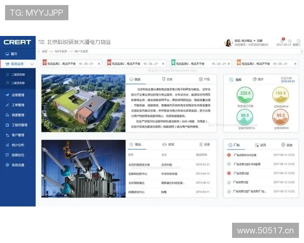Image resolution: width=304 pixels, height=243 pixels.
Task: Switch to the 方案 tab
Action: tap(167, 79)
